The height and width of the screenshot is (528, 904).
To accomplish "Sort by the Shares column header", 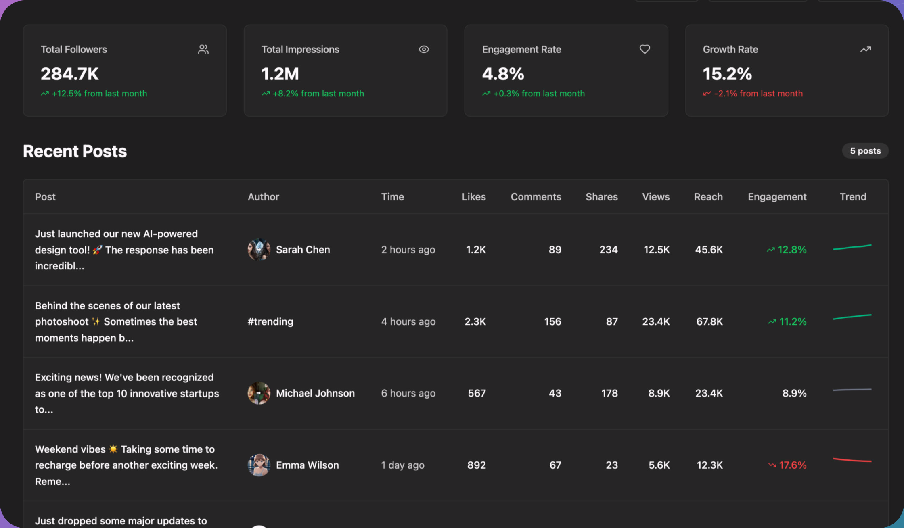I will 602,197.
